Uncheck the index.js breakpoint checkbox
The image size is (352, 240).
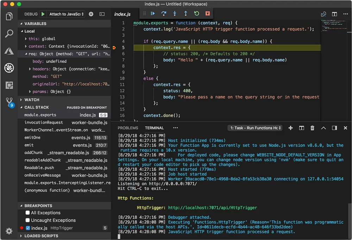[x=28, y=228]
